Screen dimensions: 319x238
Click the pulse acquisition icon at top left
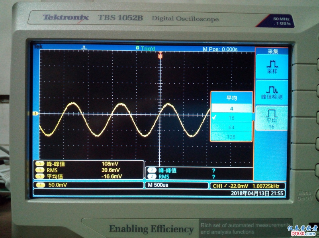point(84,48)
